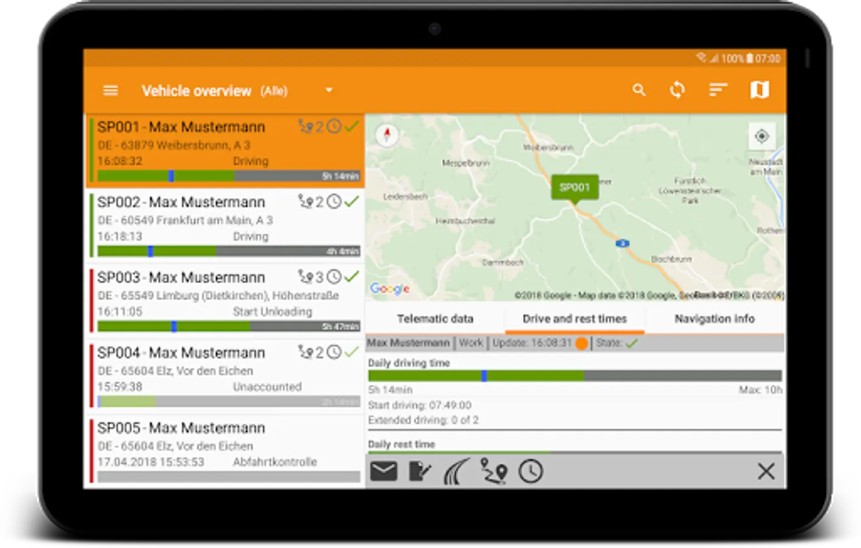
Task: Open the order document edit icon
Action: point(420,471)
